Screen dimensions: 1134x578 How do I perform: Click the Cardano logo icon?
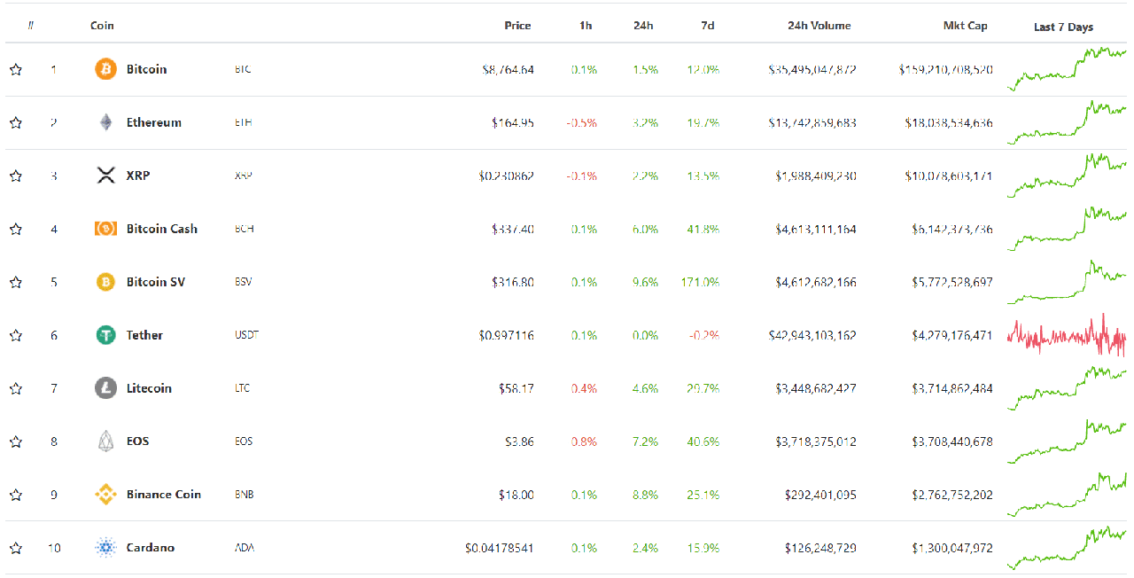[x=105, y=548]
